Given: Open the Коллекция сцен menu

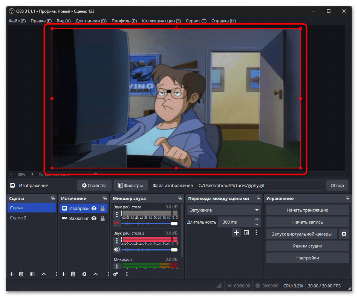Looking at the screenshot, I should pyautogui.click(x=161, y=21).
